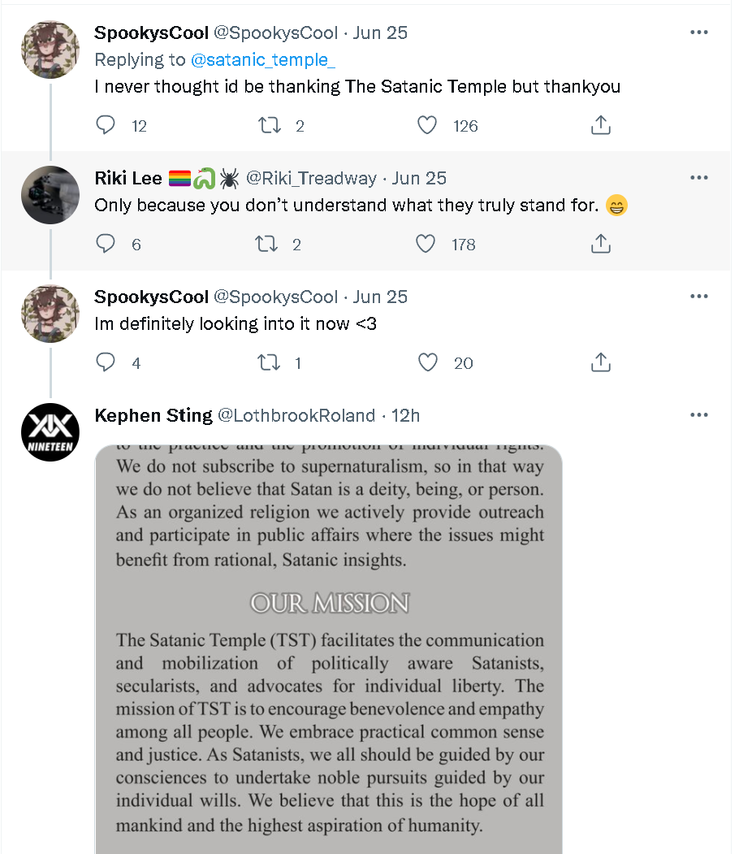739x854 pixels.
Task: Share Riki Lee's tweet
Action: [601, 244]
